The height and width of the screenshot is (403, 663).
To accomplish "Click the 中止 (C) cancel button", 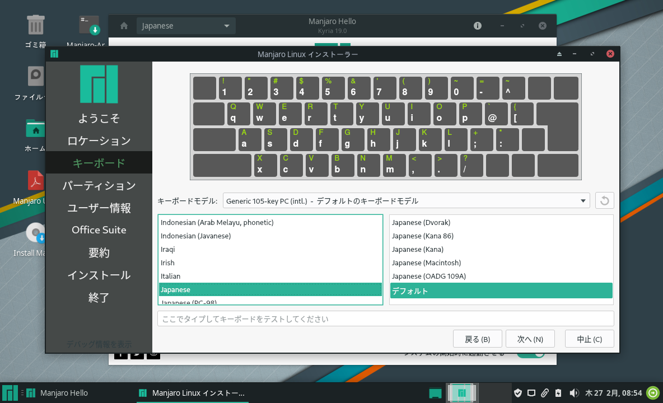I will tap(590, 339).
